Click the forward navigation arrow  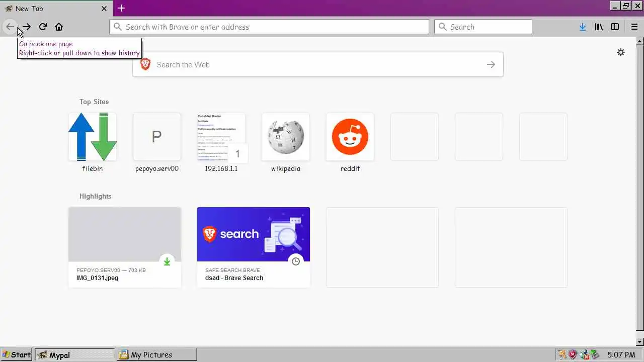coord(26,27)
